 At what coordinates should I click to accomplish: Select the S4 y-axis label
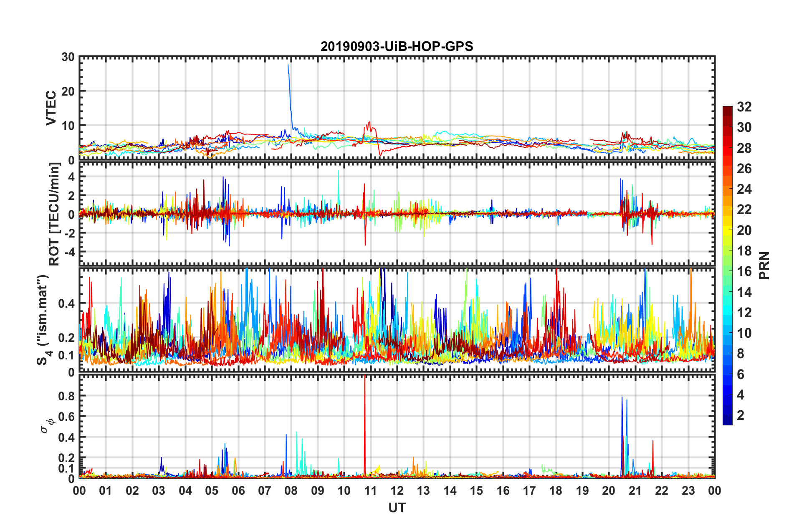click(x=43, y=320)
